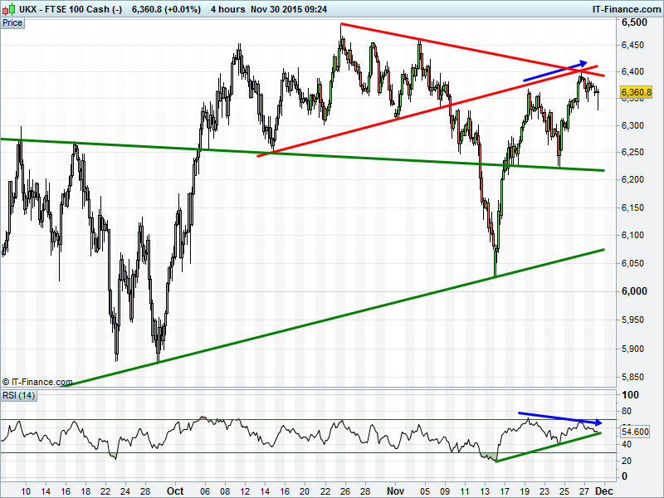Screen dimensions: 664x498
Task: Click the 5,850 price axis label
Action: [x=632, y=377]
